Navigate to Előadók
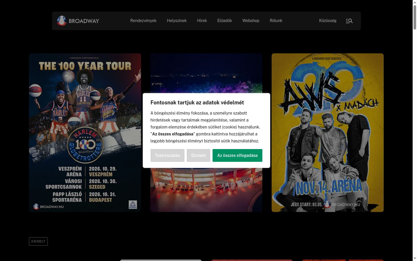 [x=225, y=21]
